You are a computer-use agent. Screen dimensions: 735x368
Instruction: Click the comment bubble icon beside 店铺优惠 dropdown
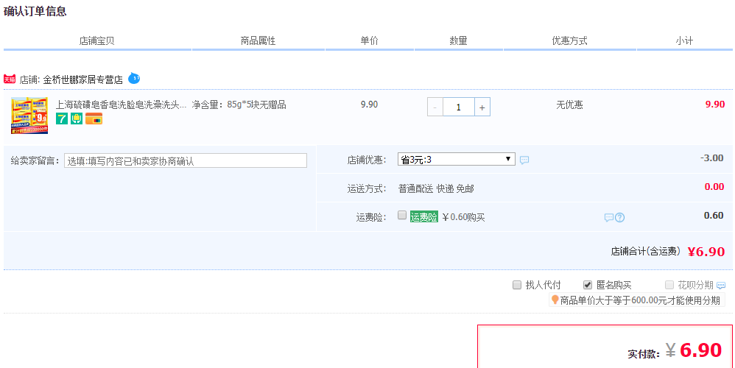pyautogui.click(x=524, y=160)
